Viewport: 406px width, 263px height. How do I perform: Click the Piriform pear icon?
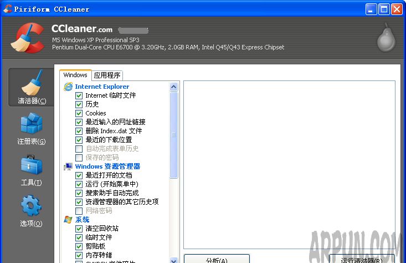[x=386, y=38]
